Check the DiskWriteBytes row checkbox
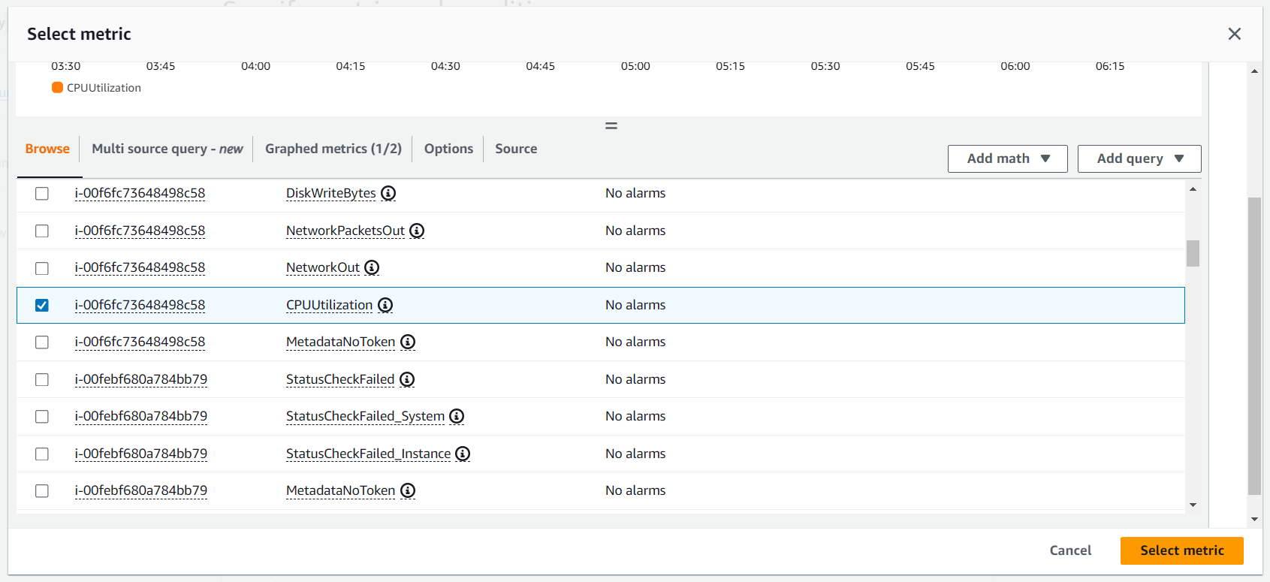This screenshot has height=582, width=1270. tap(42, 194)
